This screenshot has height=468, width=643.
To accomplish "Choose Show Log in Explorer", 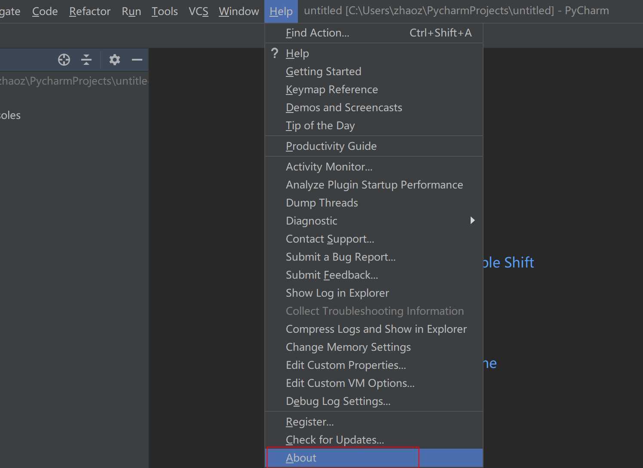I will [x=337, y=293].
